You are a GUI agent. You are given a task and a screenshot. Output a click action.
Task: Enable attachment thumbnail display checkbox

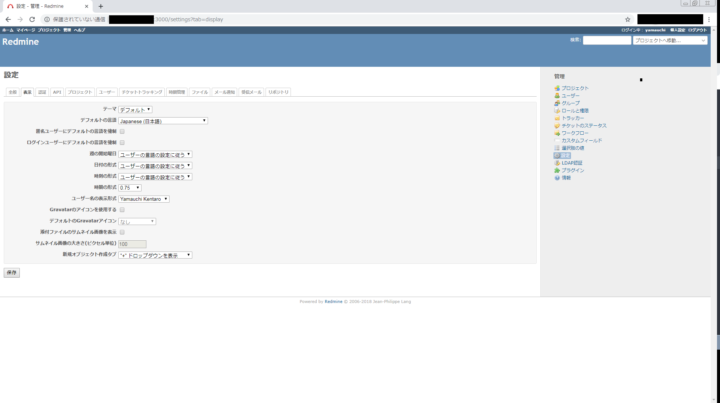(122, 232)
